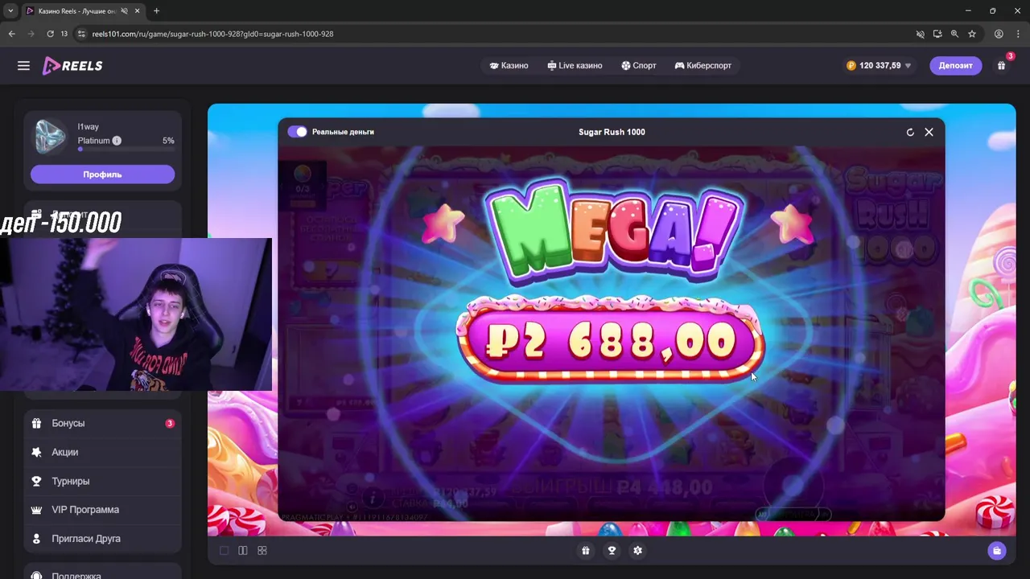Image resolution: width=1030 pixels, height=579 pixels.
Task: Reload the Sugar Rush 1000 game
Action: tap(910, 132)
